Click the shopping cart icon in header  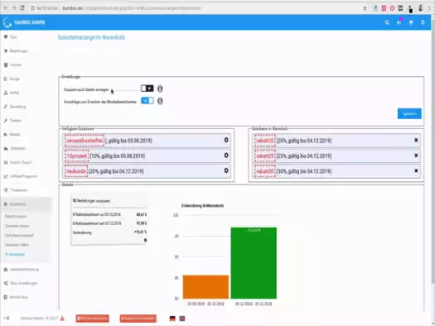click(x=411, y=22)
